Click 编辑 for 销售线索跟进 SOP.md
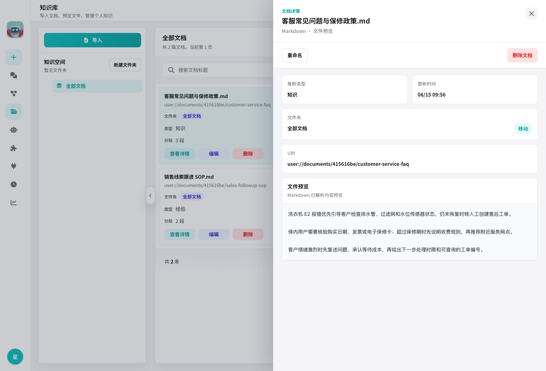This screenshot has width=546, height=371. [x=214, y=234]
